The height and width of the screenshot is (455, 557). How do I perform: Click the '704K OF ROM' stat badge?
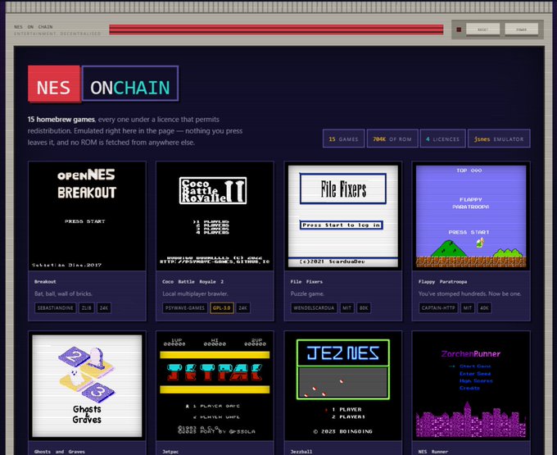[x=392, y=139]
